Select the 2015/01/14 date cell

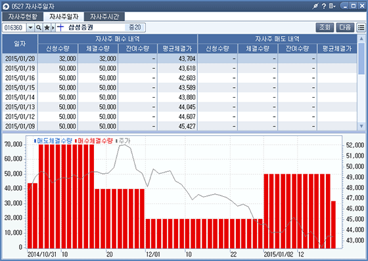click(x=20, y=97)
